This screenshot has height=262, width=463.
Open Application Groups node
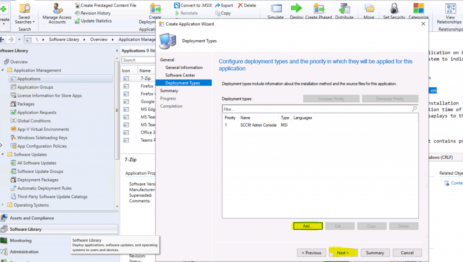pyautogui.click(x=35, y=87)
